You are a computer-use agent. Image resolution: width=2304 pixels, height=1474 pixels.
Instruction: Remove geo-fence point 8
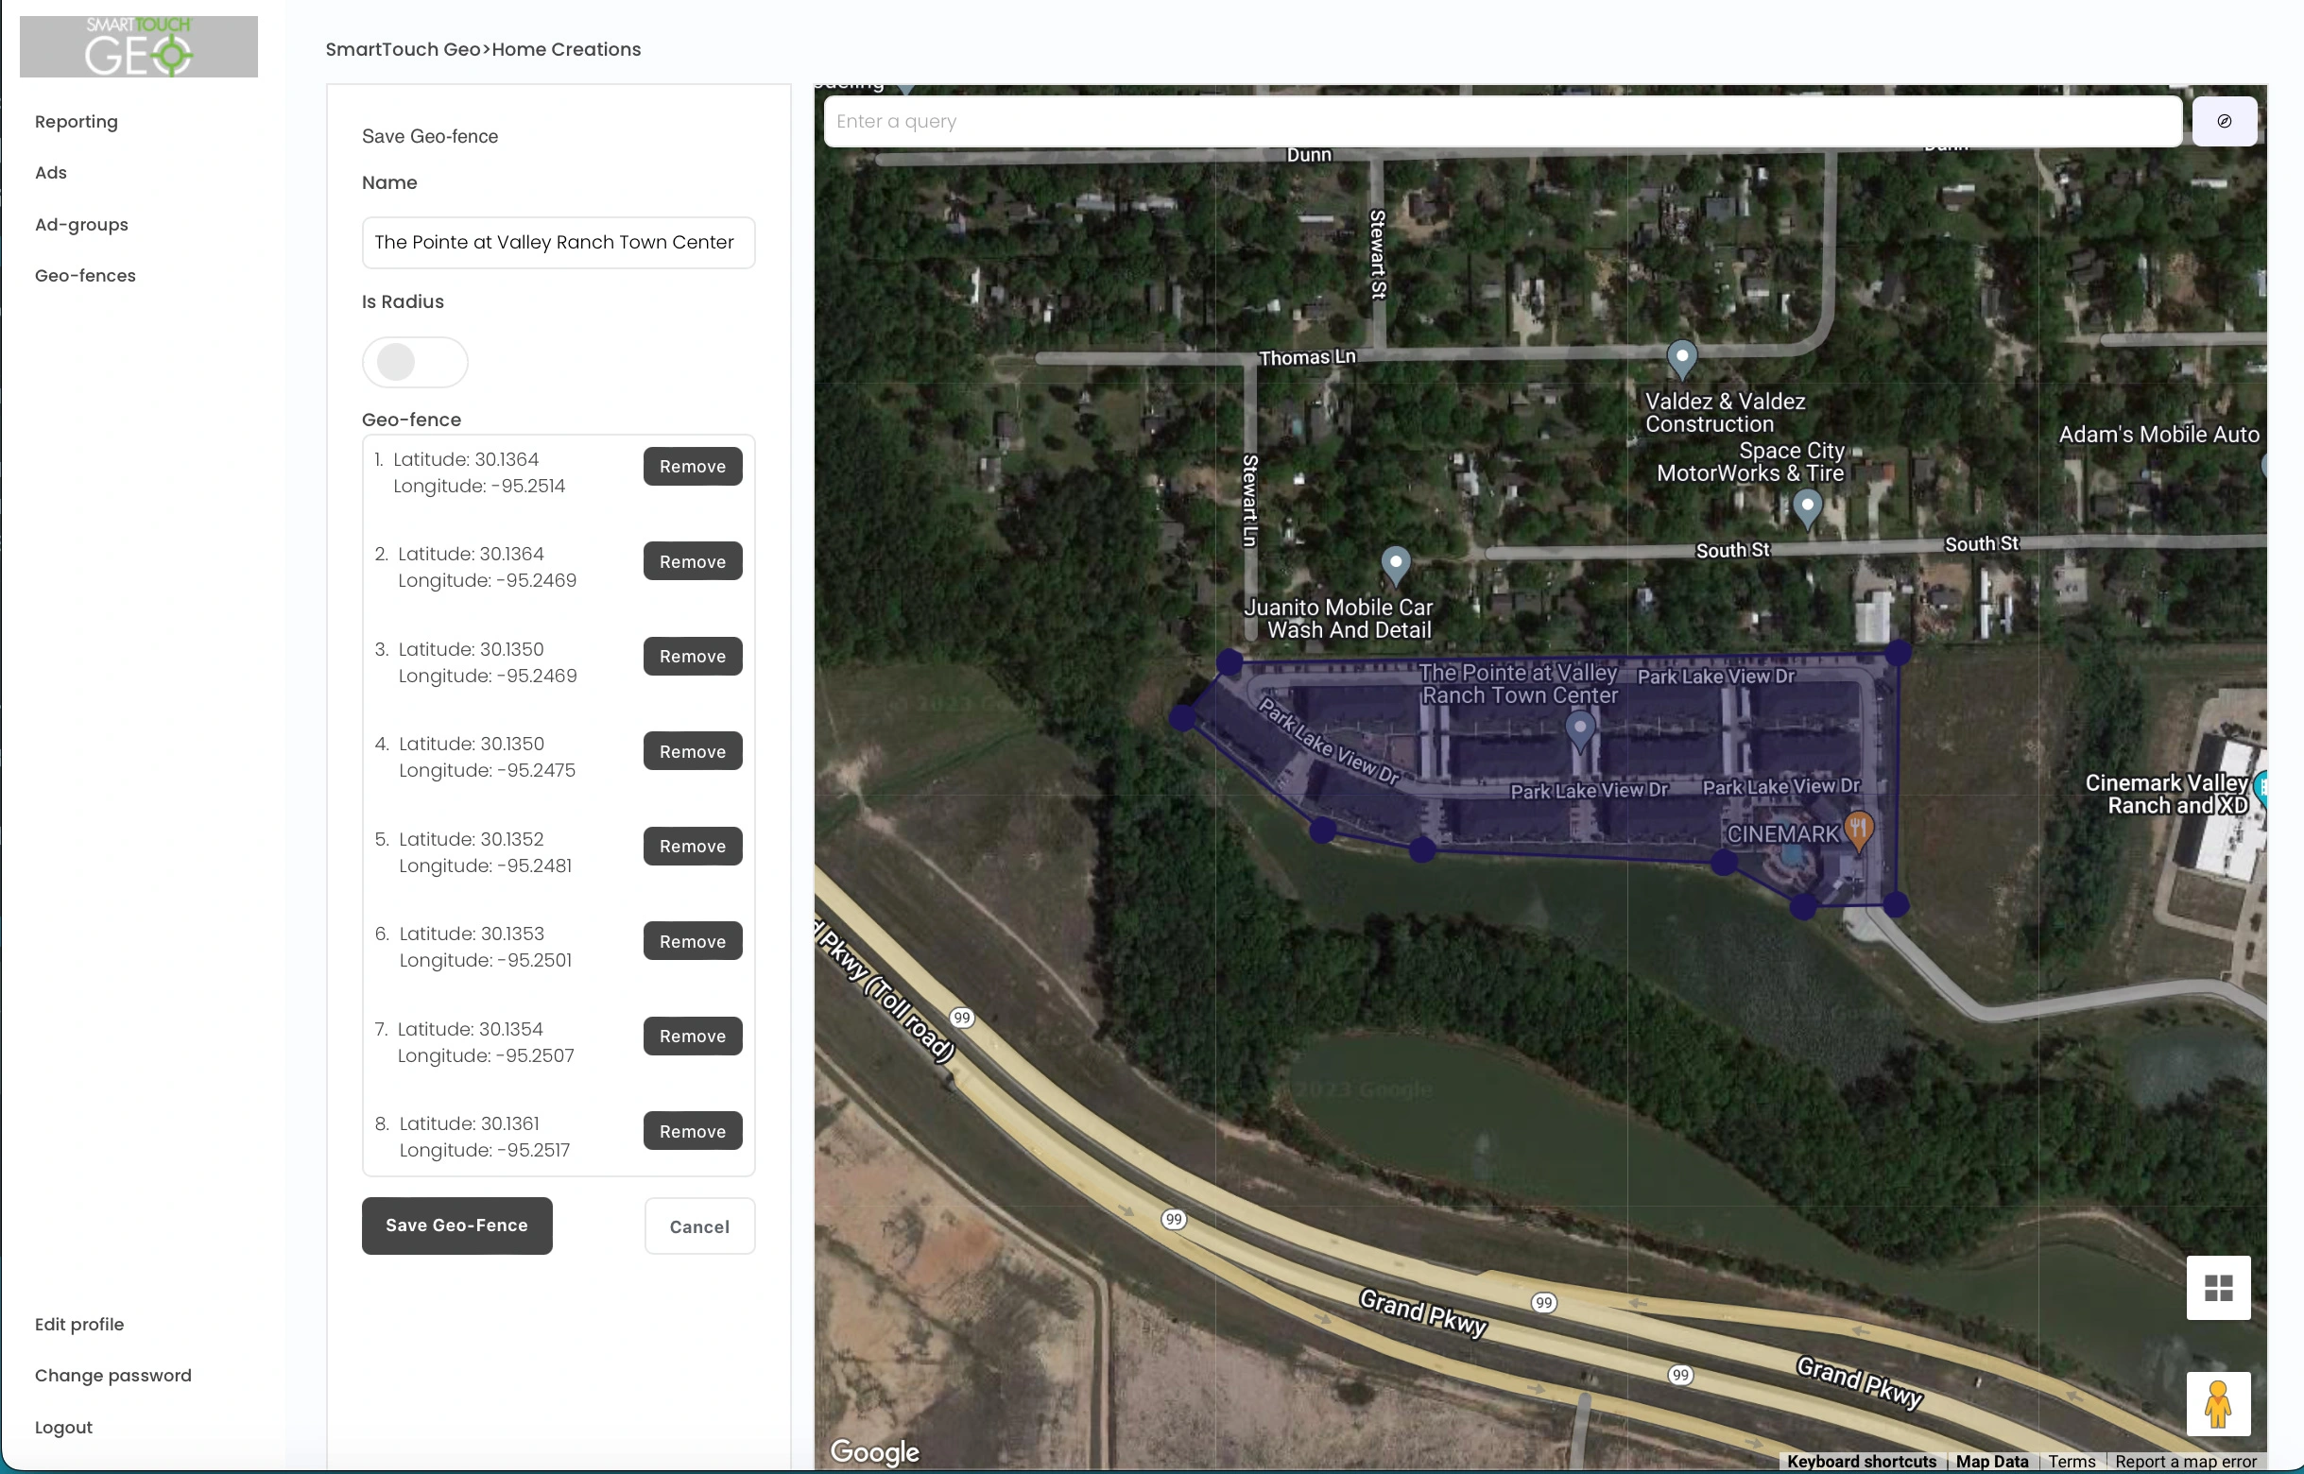[x=692, y=1131]
